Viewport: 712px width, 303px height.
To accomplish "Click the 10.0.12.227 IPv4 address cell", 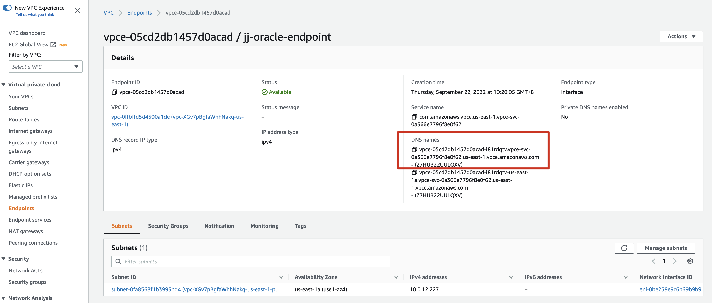I will click(x=424, y=289).
